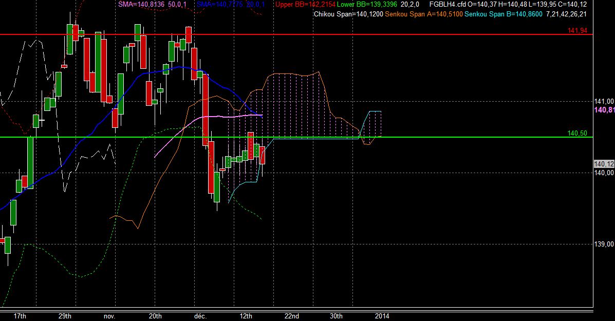The width and height of the screenshot is (615, 321).
Task: Click the Bollinger parameters 20,2,0 text
Action: tap(410, 5)
